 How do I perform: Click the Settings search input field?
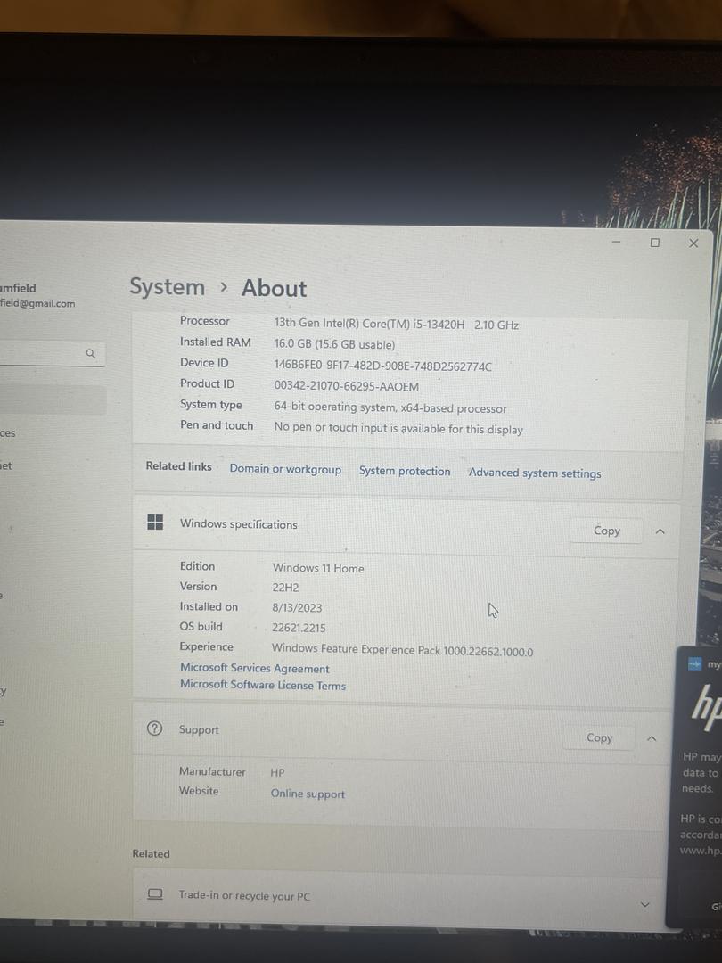point(40,354)
